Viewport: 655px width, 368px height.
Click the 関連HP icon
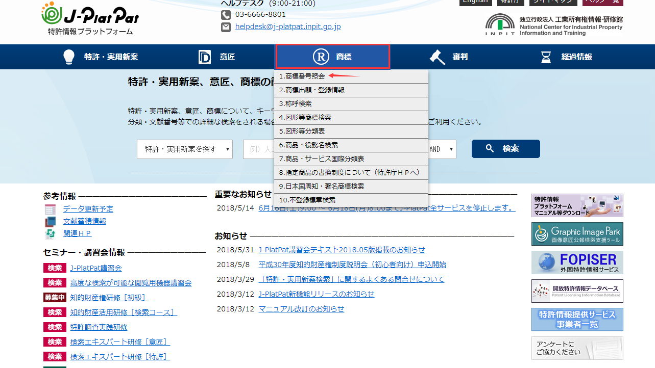pos(50,234)
